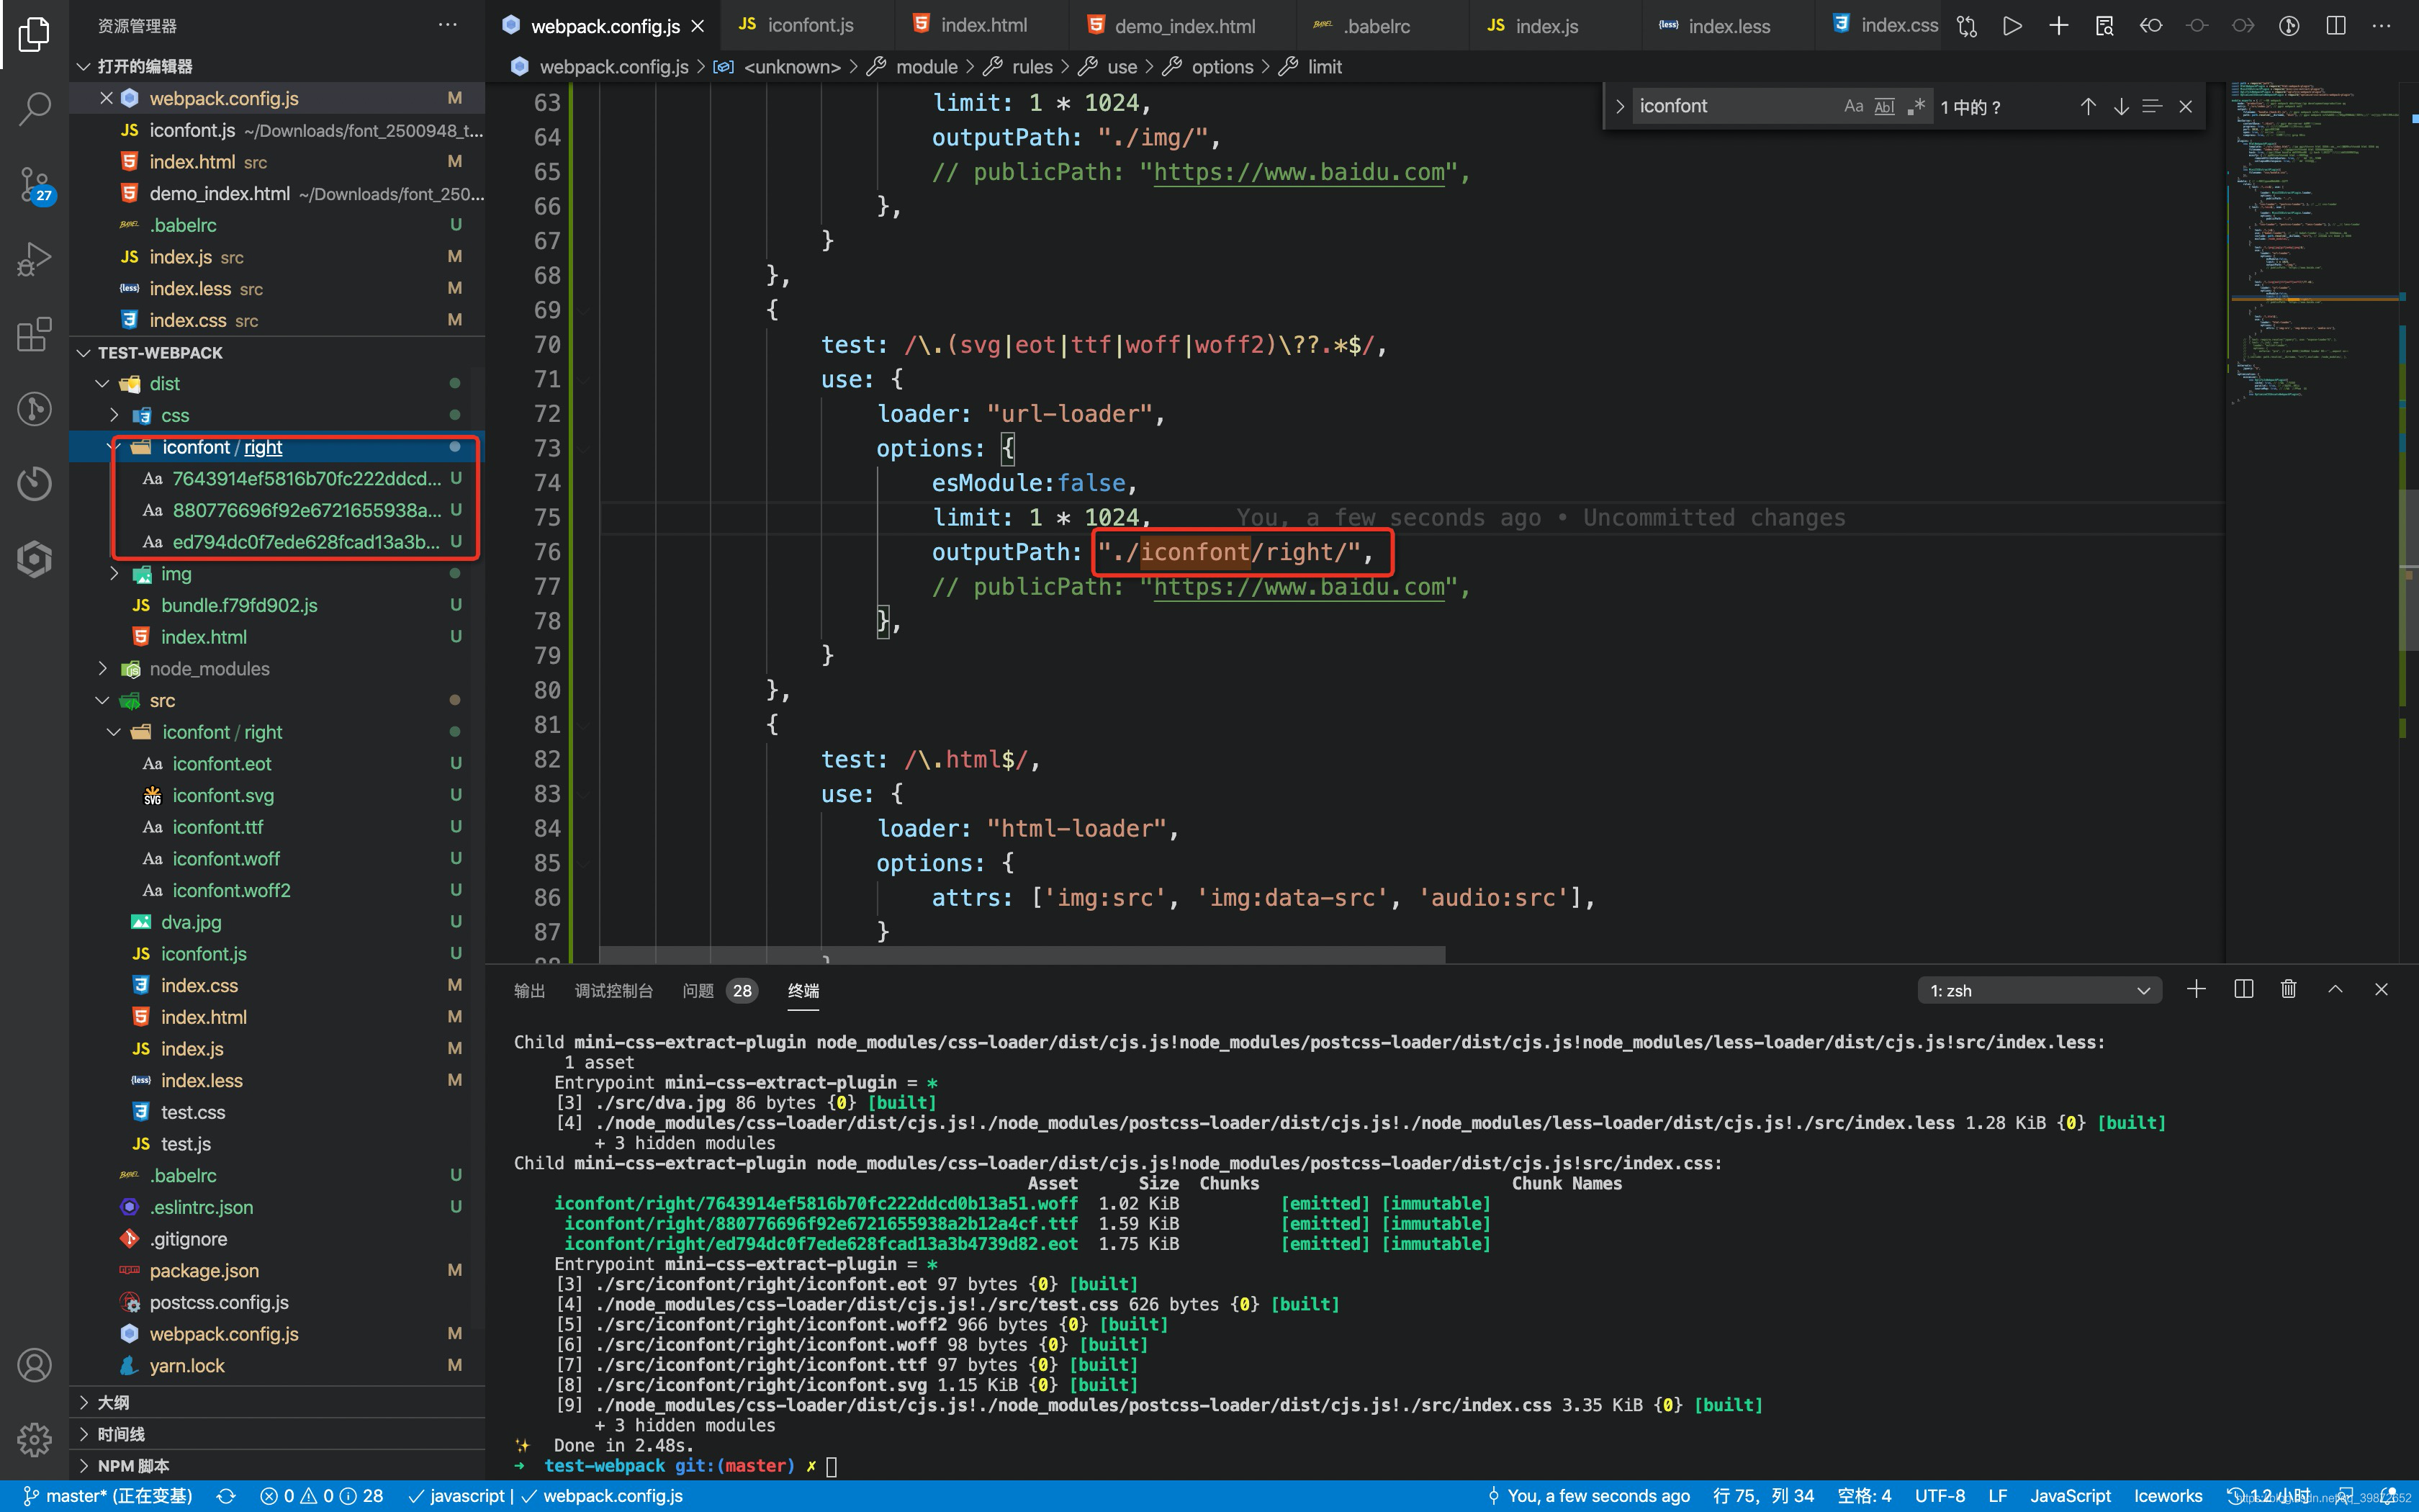This screenshot has height=1512, width=2419.
Task: Create a new terminal with plus icon
Action: point(2196,989)
